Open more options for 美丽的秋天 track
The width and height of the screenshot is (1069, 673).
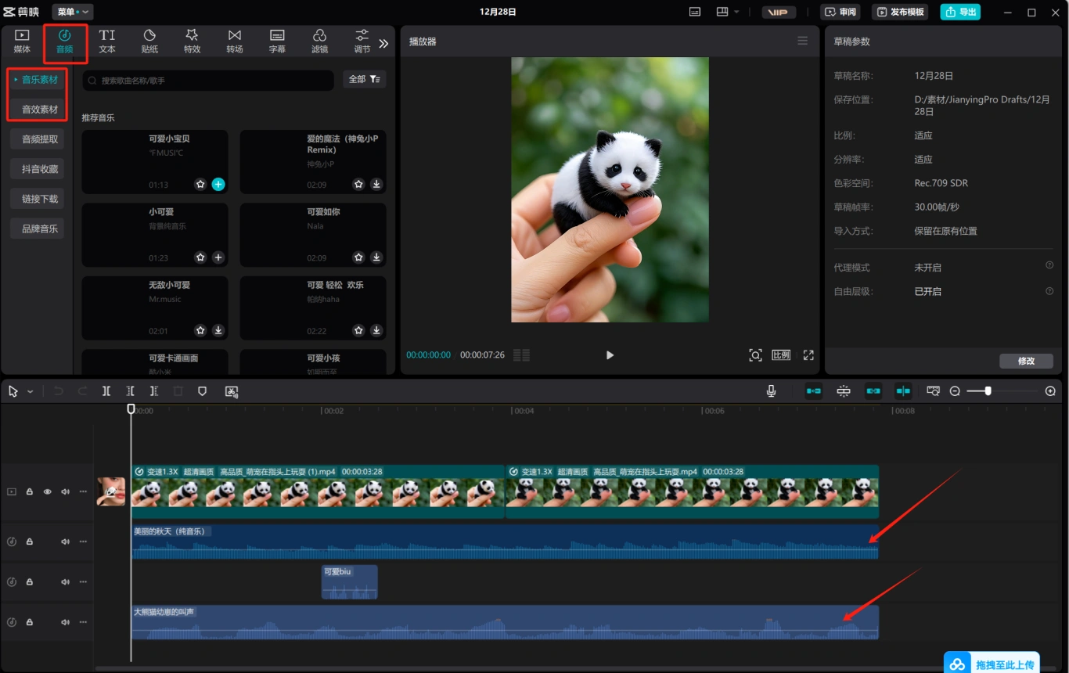pyautogui.click(x=83, y=542)
